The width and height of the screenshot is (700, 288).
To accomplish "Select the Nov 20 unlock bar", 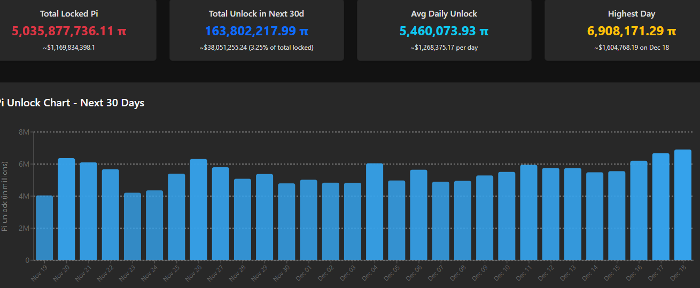I will (x=66, y=209).
